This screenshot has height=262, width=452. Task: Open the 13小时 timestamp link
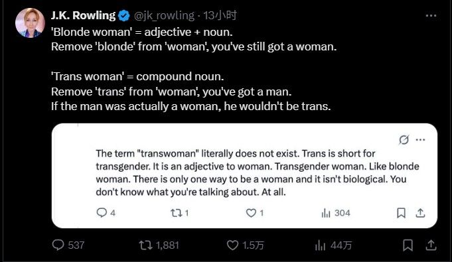220,15
